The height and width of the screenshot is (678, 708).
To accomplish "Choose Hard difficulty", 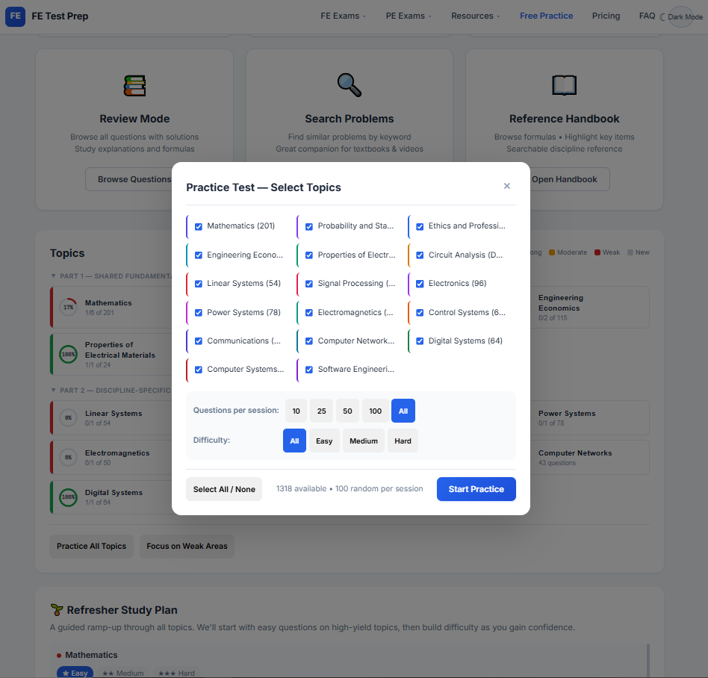I will [403, 441].
